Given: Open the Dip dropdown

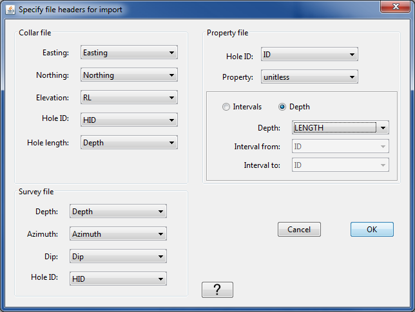Looking at the screenshot, I should coord(118,256).
